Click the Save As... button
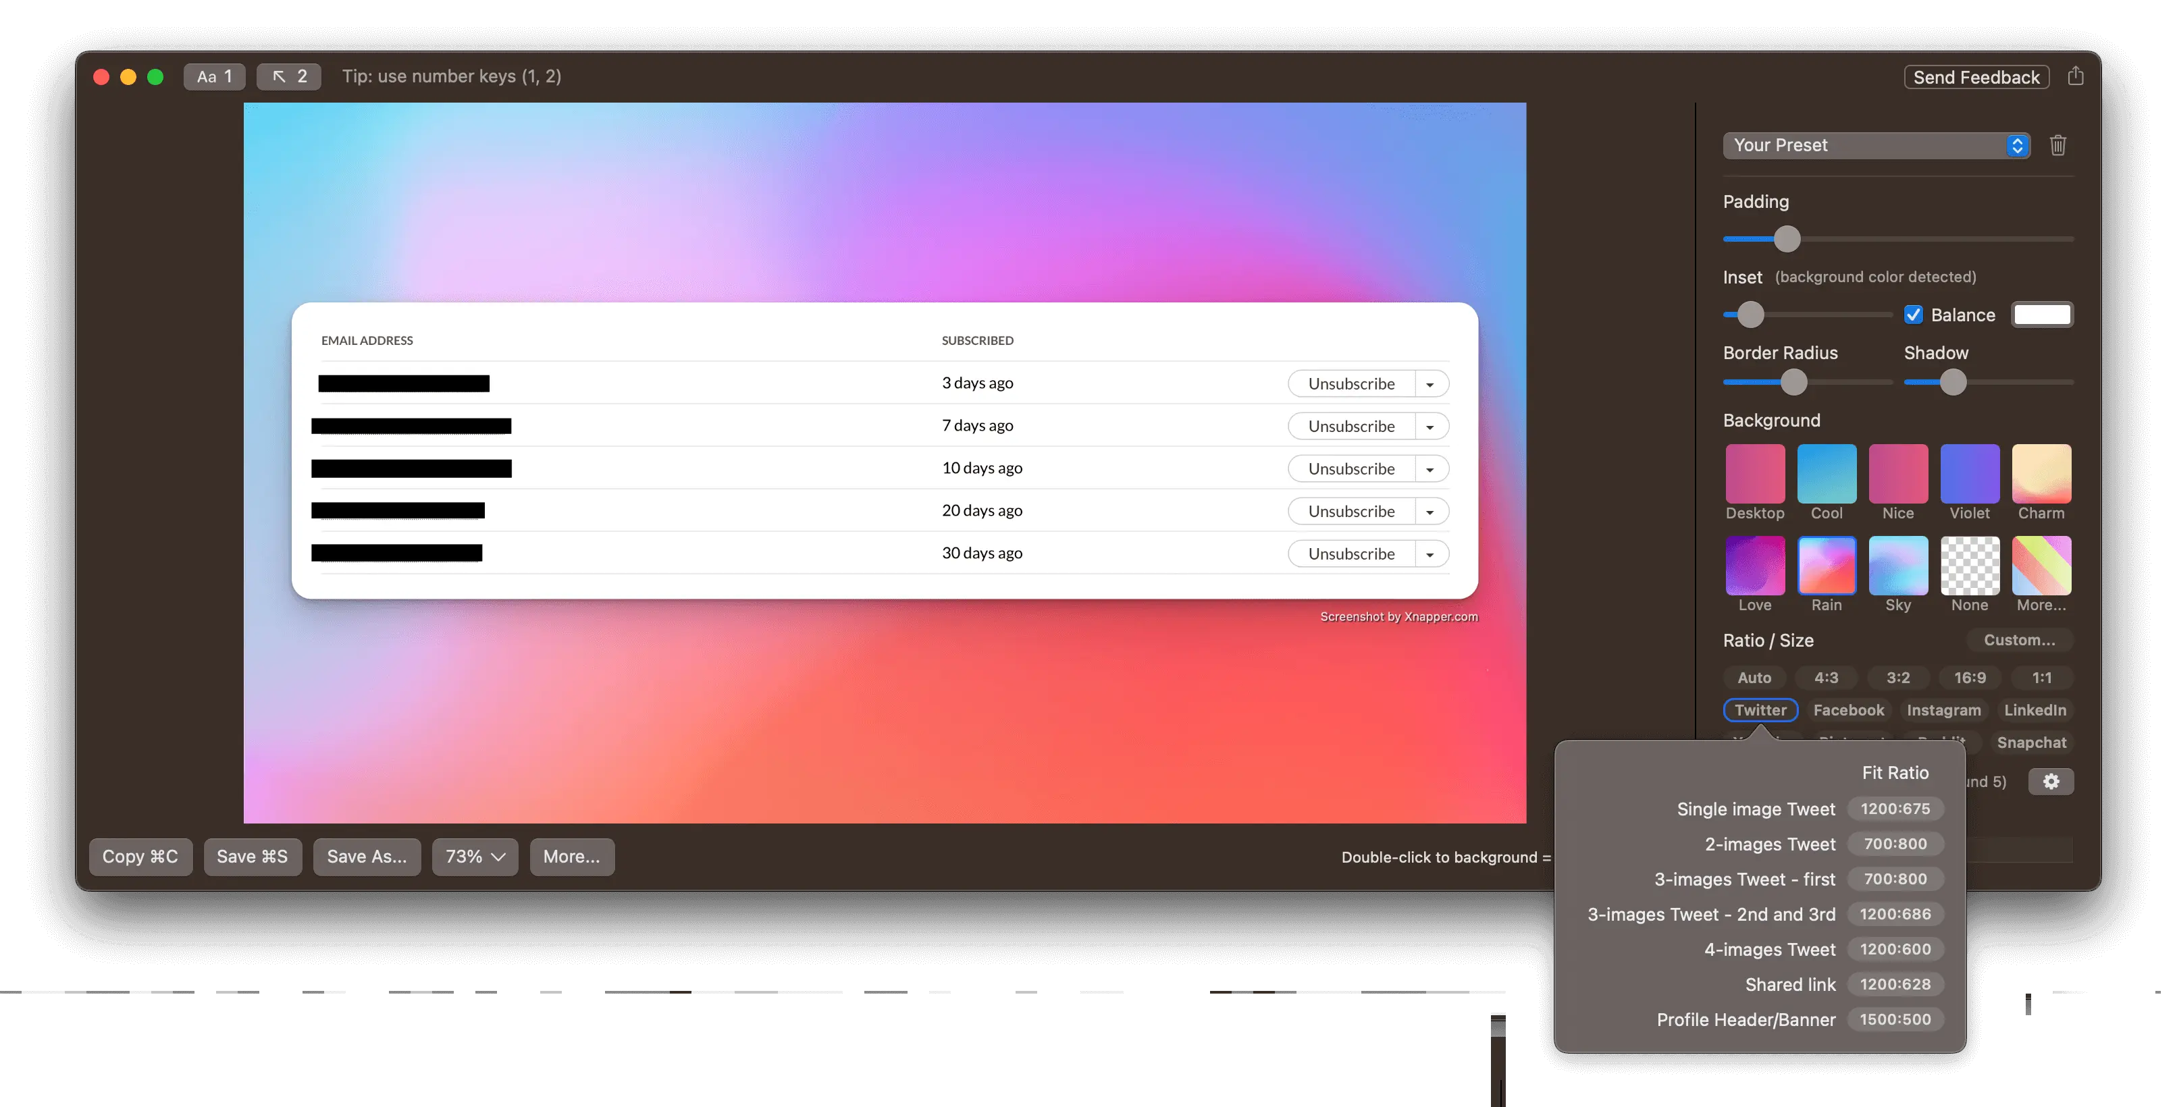The image size is (2177, 1107). pos(367,856)
